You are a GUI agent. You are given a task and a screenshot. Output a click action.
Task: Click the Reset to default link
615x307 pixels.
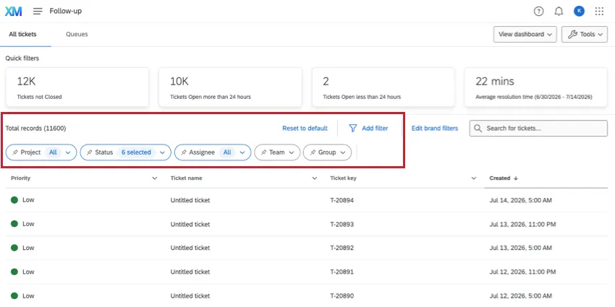click(x=305, y=128)
